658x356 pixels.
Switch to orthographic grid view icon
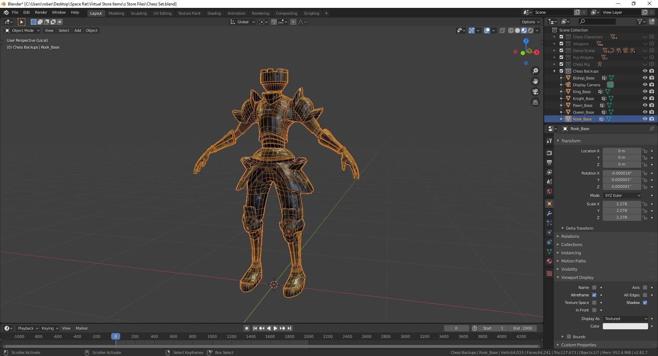[x=535, y=102]
